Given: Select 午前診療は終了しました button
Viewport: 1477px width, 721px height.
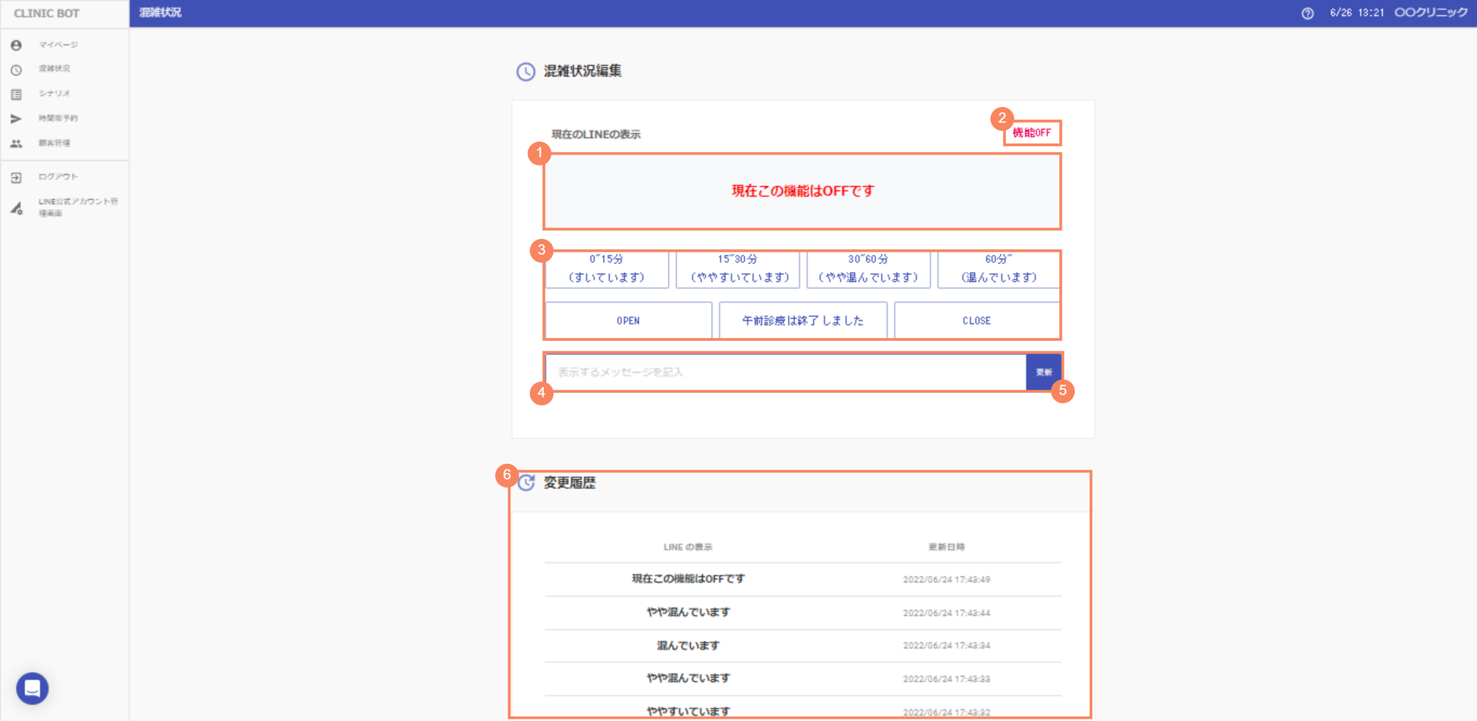Looking at the screenshot, I should point(802,321).
